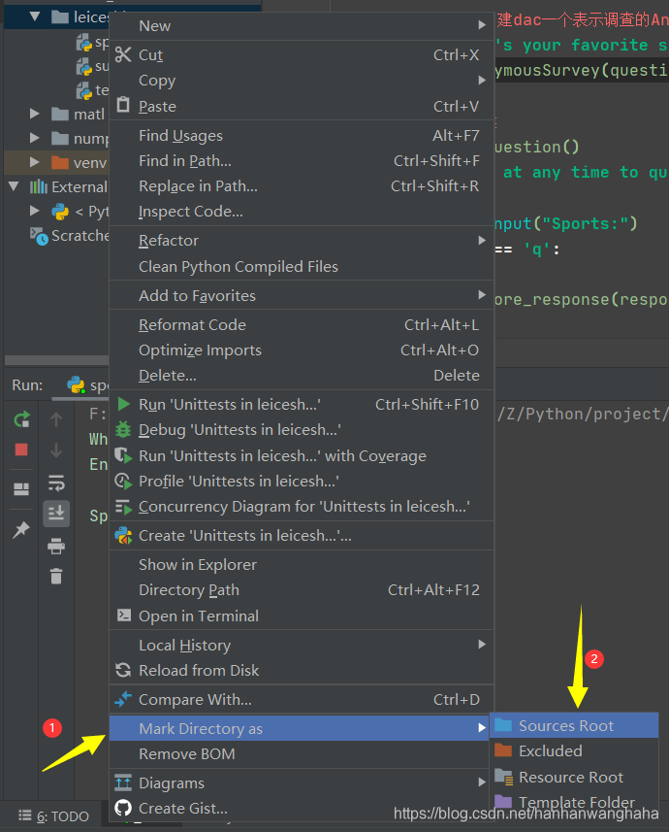This screenshot has width=669, height=832.
Task: Choose Clean Python Compiled Files
Action: pyautogui.click(x=302, y=266)
